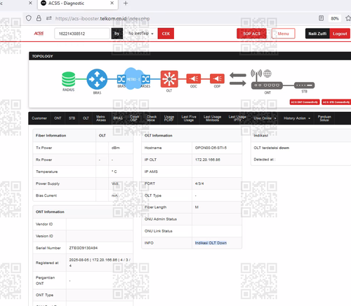The image size is (351, 306).
Task: Click the customer number search input field
Action: [x=82, y=34]
